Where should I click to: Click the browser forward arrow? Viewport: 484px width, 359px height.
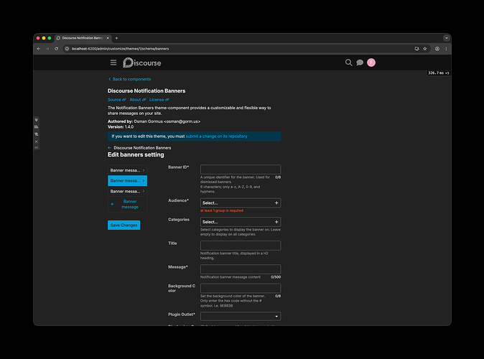click(47, 49)
